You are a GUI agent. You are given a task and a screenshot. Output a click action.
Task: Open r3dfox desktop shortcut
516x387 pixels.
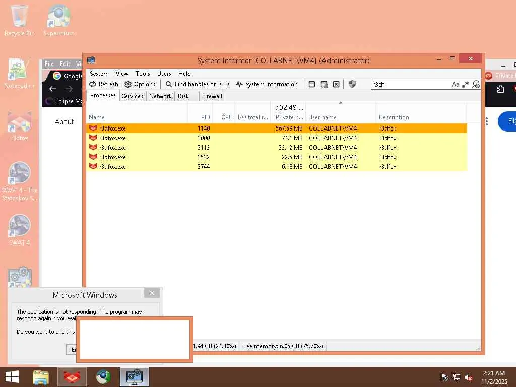(20, 126)
